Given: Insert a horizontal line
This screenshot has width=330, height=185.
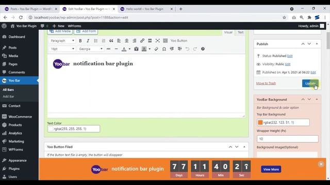Looking at the screenshot, I should 116,49.
